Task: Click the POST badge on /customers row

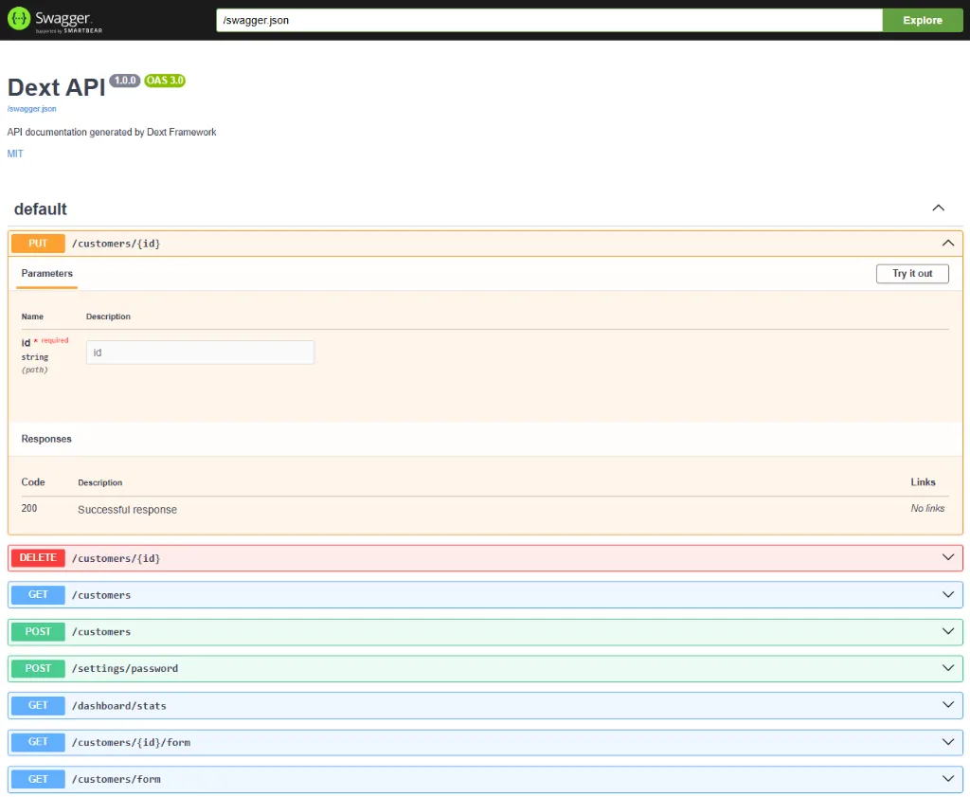Action: 37,631
